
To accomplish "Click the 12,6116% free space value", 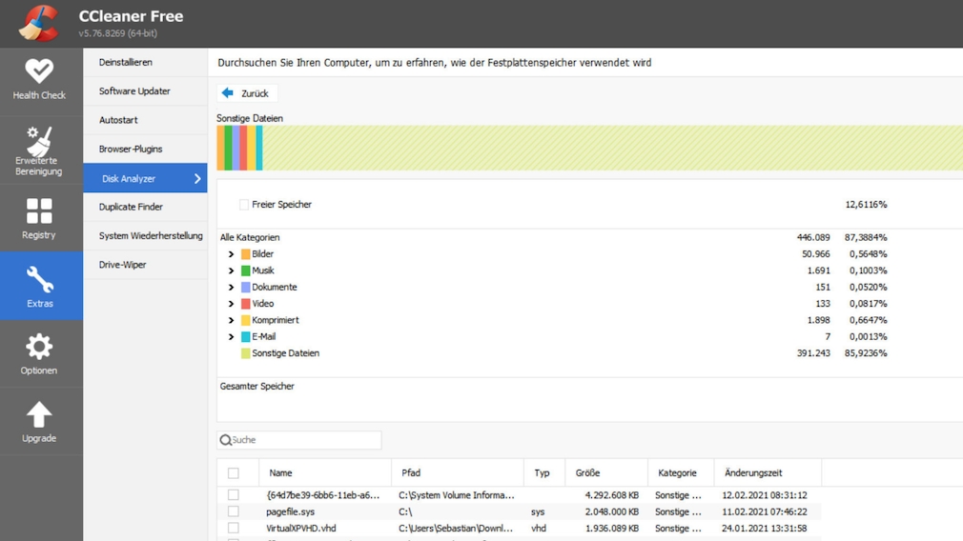I will point(866,204).
